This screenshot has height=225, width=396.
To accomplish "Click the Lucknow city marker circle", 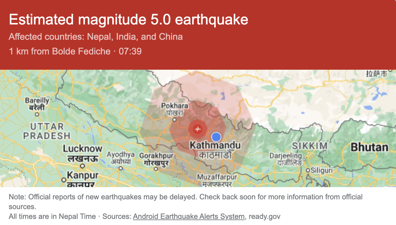I will point(82,166).
